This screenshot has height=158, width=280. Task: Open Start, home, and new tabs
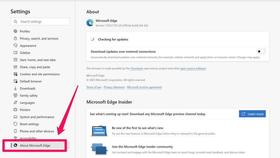click(38, 60)
